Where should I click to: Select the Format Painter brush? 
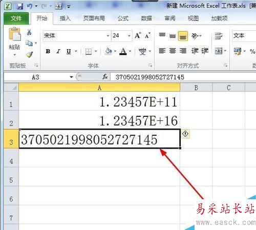[29, 54]
